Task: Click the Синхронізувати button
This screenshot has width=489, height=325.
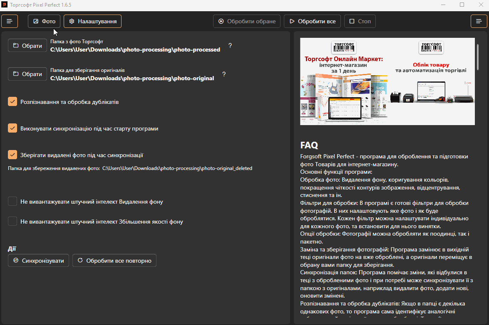Action: click(38, 261)
